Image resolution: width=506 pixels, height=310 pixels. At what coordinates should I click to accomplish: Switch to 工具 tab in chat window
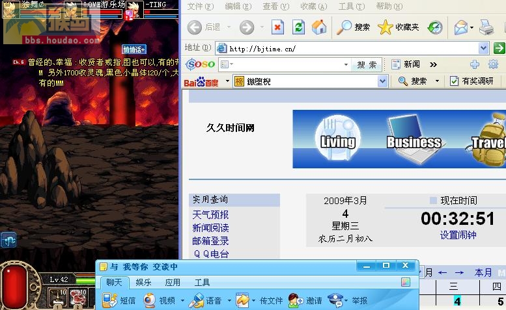pyautogui.click(x=202, y=282)
